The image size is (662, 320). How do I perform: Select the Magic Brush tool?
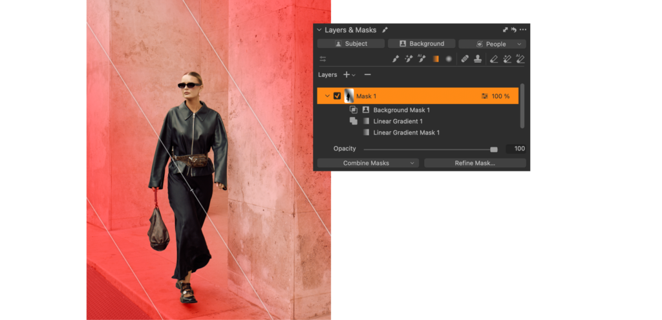point(409,59)
